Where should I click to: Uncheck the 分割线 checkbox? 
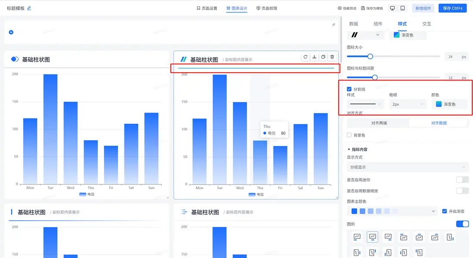coord(349,89)
